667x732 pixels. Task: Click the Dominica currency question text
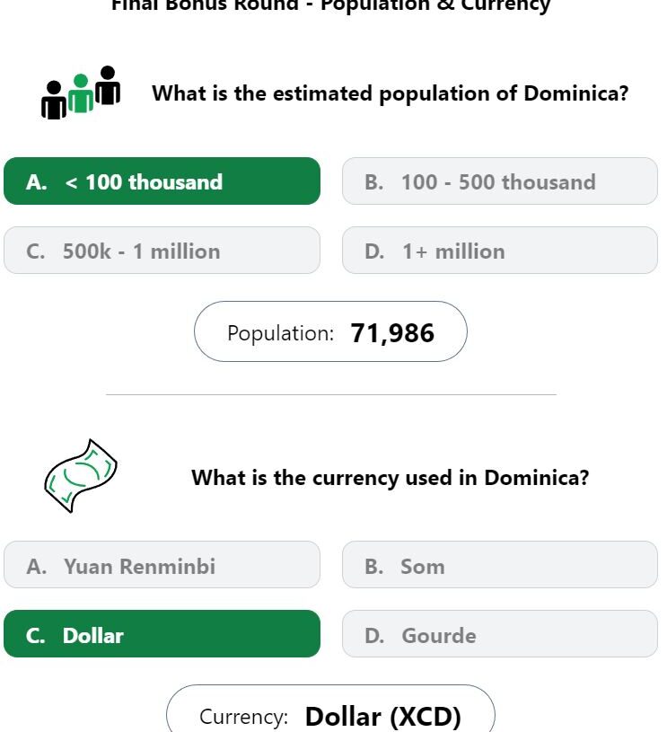pyautogui.click(x=391, y=478)
